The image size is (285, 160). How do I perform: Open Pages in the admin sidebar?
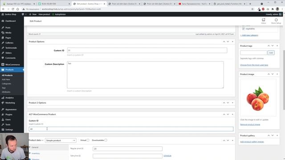8,38
